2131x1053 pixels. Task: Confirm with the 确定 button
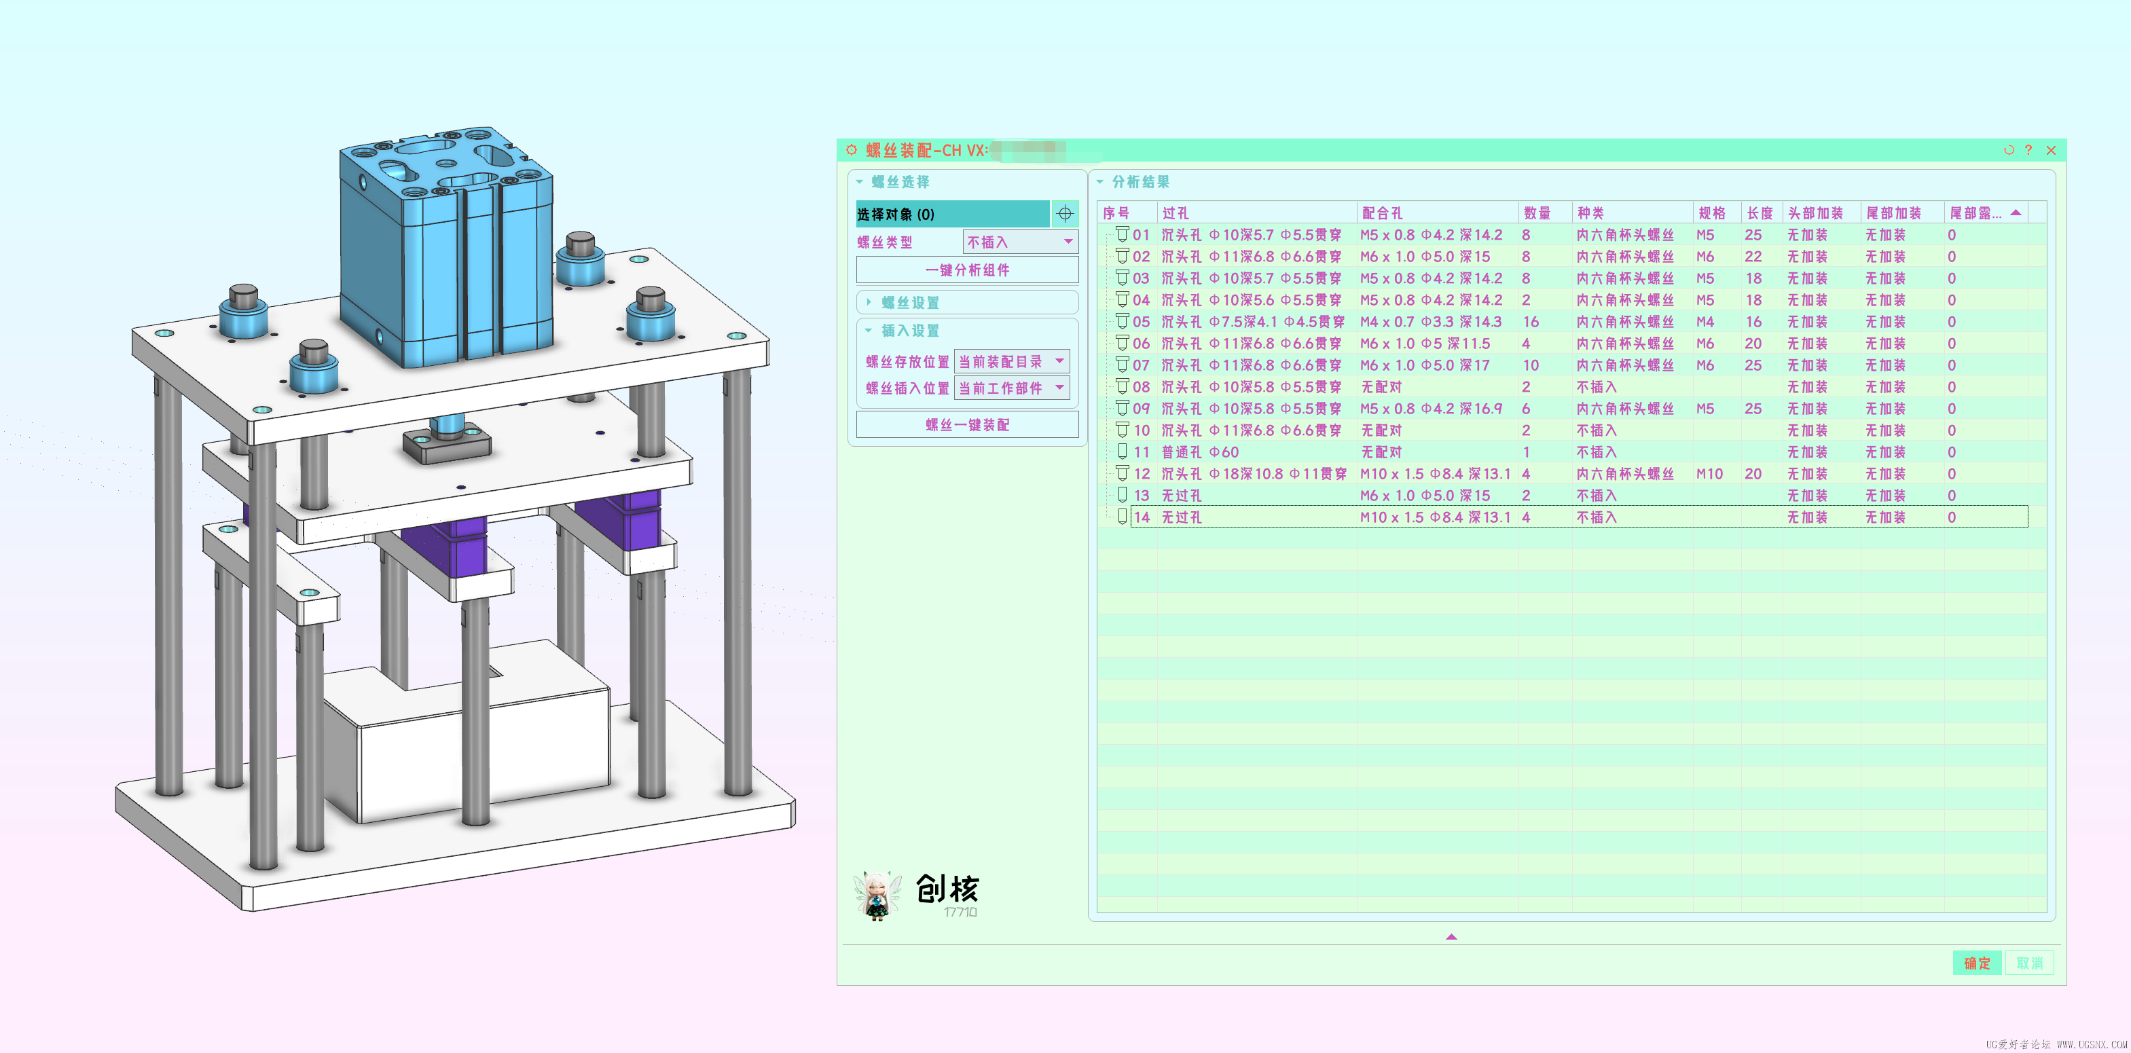pyautogui.click(x=1977, y=963)
